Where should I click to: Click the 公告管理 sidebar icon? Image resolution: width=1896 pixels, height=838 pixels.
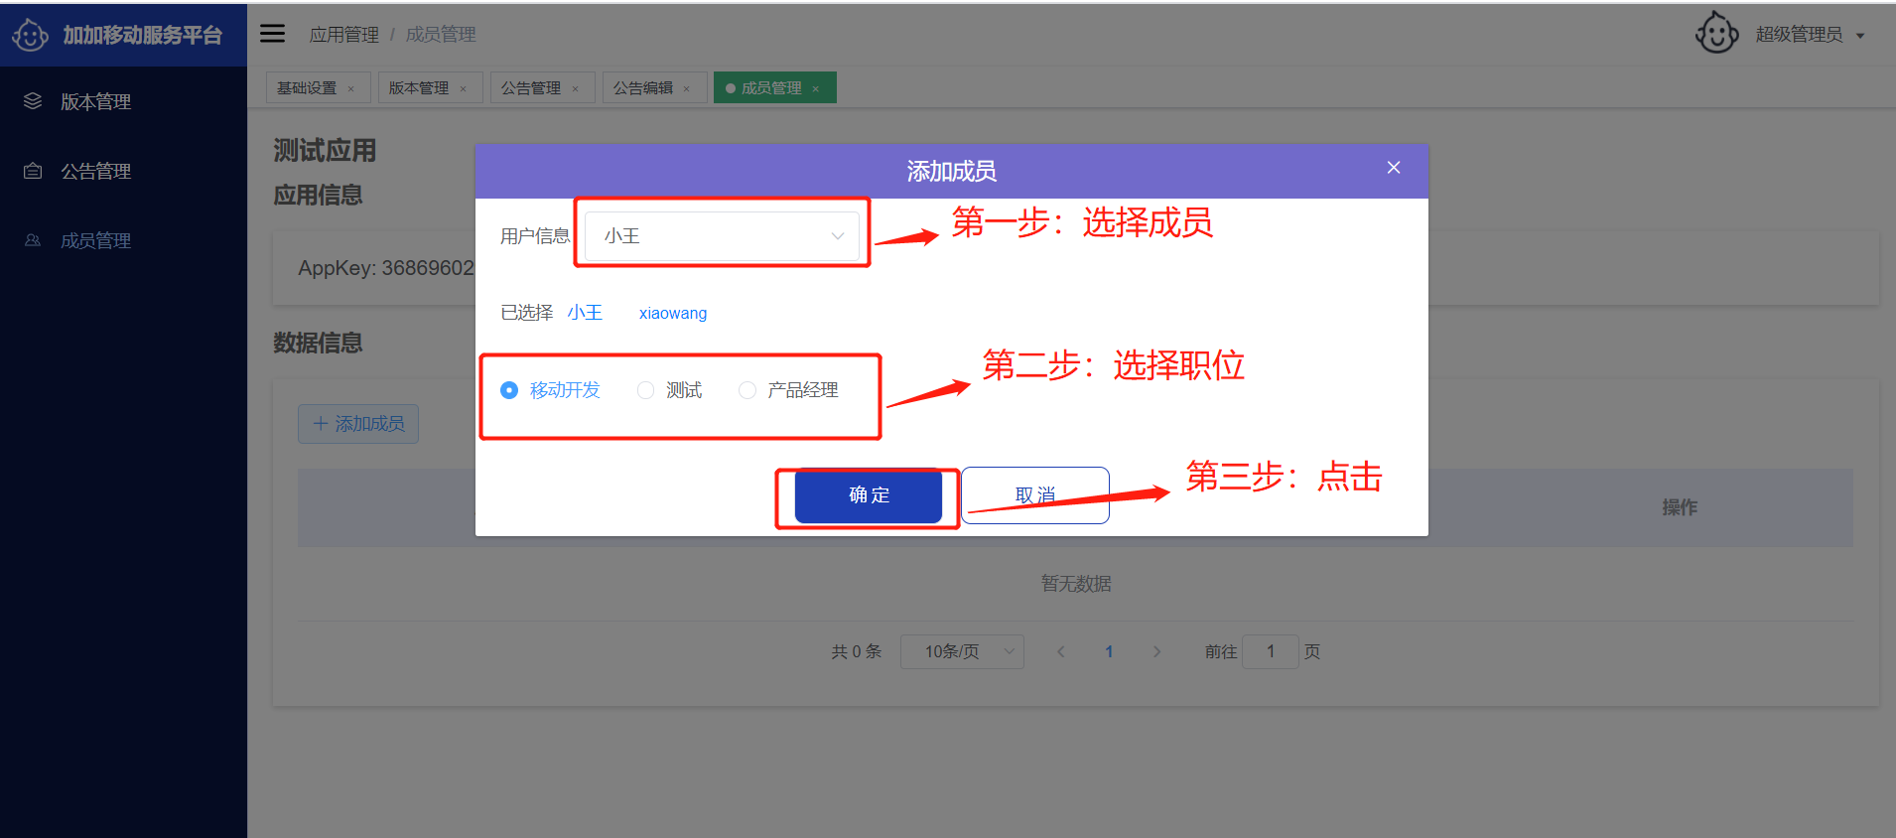[33, 171]
